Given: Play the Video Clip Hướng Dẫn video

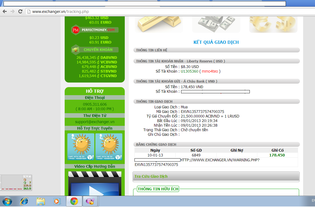Looking at the screenshot, I should pos(95,184).
